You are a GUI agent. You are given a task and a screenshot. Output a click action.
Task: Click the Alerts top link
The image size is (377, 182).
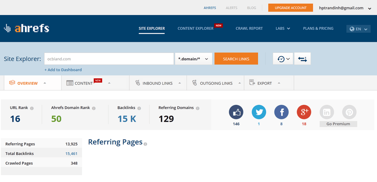231,8
